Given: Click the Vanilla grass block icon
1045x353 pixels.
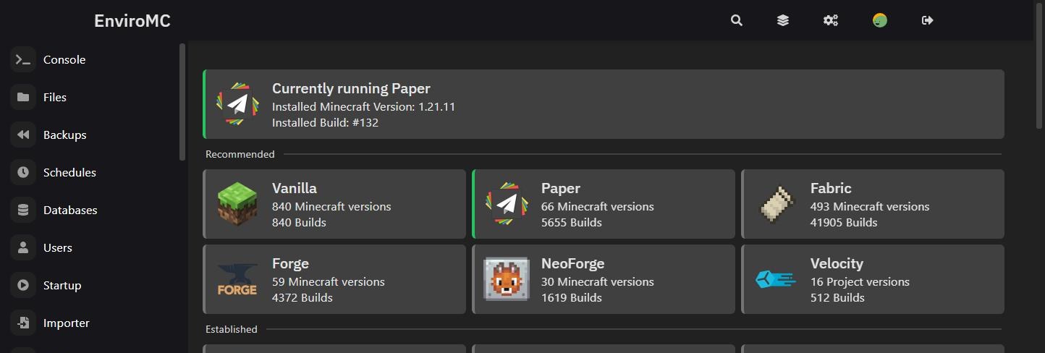Looking at the screenshot, I should pos(237,204).
